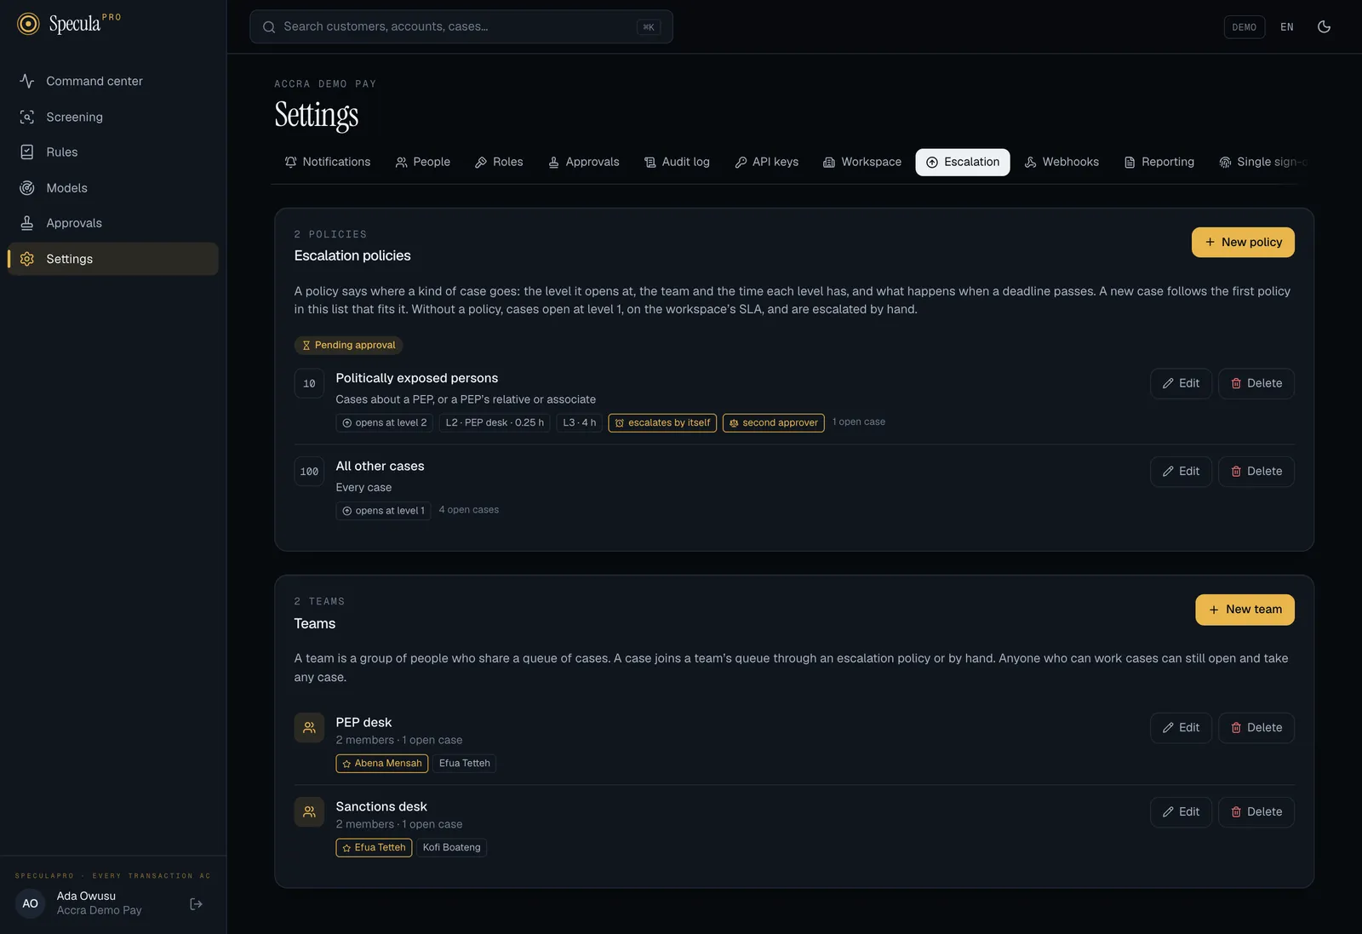Click the Sanctions desk team icon

(309, 812)
